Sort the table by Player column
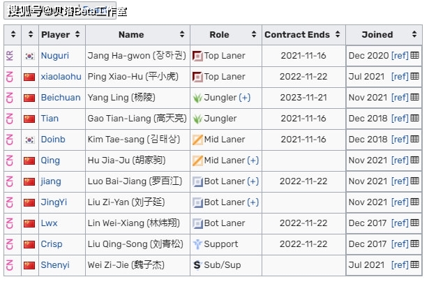This screenshot has height=284, width=429. 77,34
